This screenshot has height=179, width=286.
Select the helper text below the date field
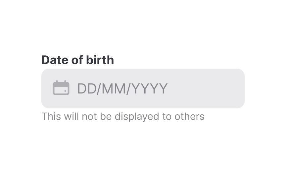click(x=123, y=117)
